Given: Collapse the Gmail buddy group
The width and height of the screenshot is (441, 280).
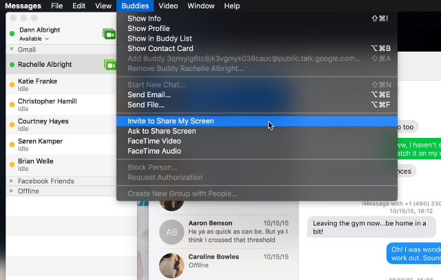Looking at the screenshot, I should coord(12,49).
